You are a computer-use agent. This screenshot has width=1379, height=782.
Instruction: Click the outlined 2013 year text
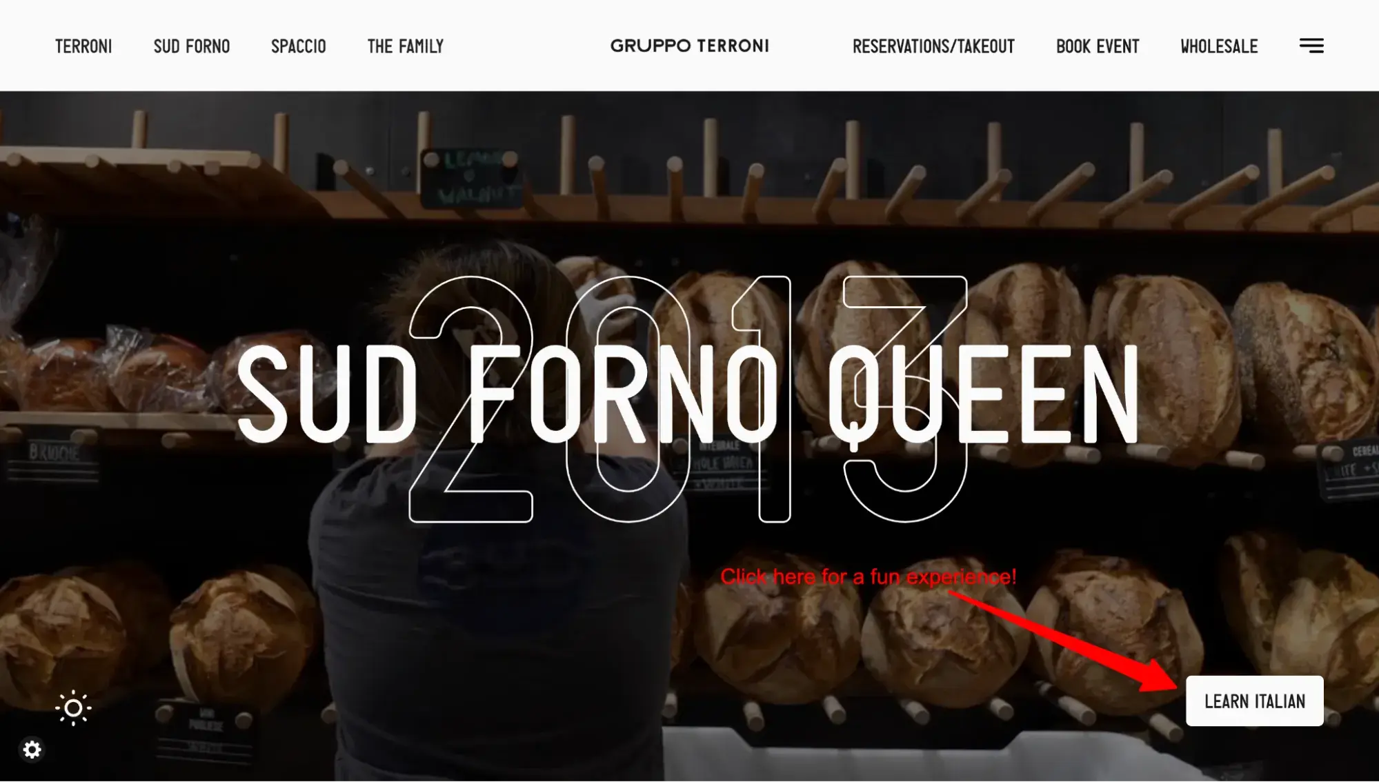[x=688, y=399]
